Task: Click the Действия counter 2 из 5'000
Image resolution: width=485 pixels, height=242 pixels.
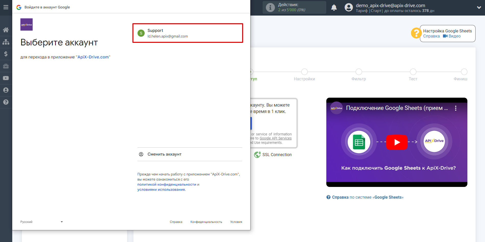Action: [x=292, y=10]
